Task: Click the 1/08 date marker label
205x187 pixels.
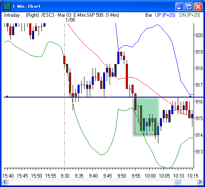Action: click(70, 20)
